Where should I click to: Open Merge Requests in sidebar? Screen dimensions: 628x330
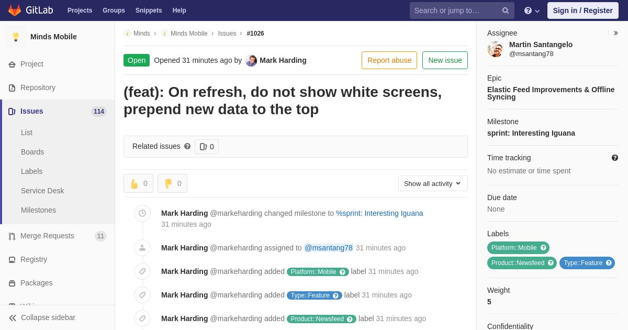click(58, 236)
